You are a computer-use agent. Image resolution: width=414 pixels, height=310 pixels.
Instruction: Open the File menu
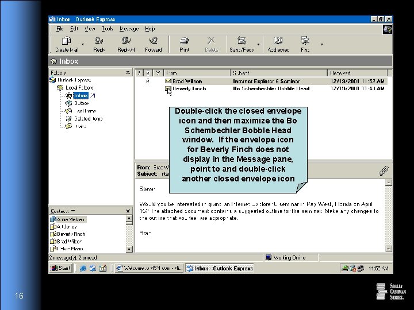[x=60, y=29]
